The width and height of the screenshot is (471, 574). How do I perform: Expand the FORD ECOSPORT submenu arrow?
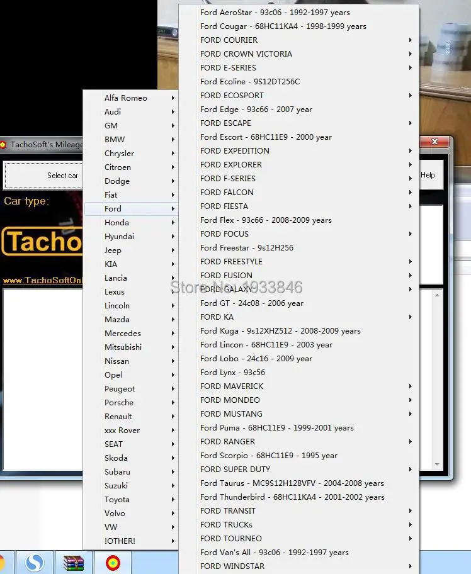tap(410, 96)
